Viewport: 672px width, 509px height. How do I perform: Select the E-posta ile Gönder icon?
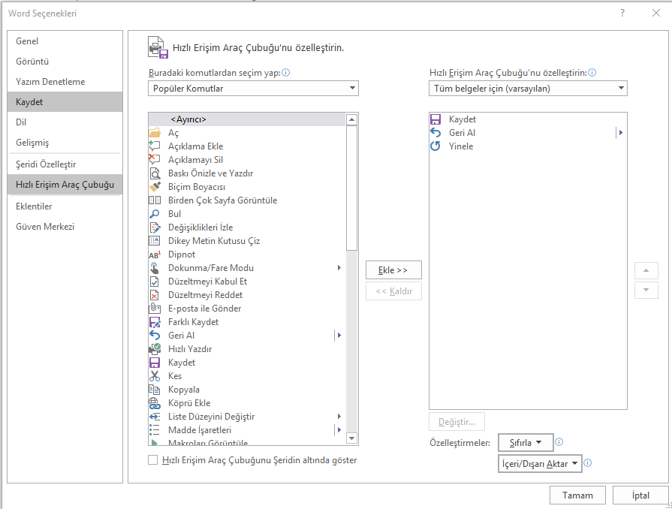[x=155, y=309]
